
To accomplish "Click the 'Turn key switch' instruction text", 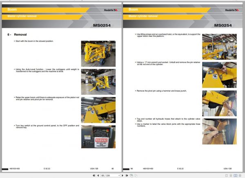I will coord(47,126).
